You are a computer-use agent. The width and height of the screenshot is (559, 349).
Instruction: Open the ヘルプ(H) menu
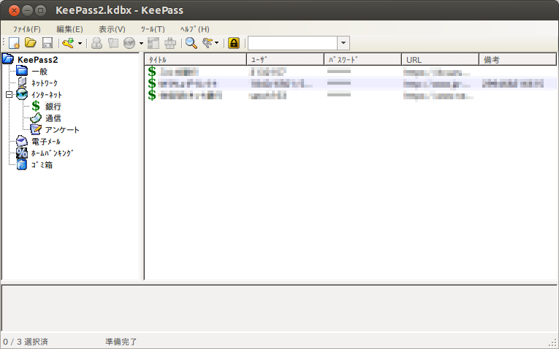click(194, 29)
